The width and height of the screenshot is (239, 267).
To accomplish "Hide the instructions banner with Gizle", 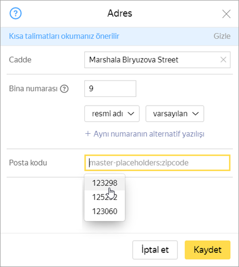I will click(x=222, y=36).
